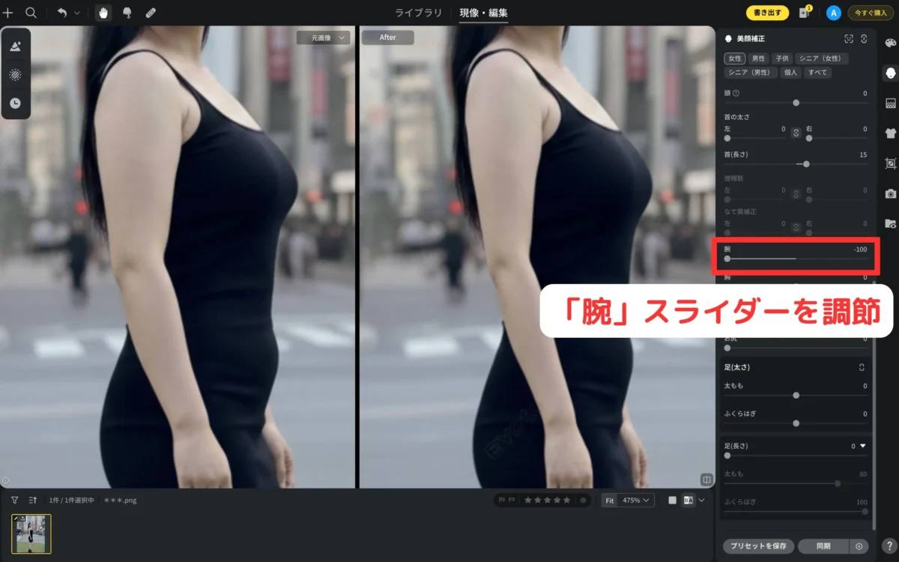Open the help question mark button
This screenshot has height=562, width=899.
[888, 546]
